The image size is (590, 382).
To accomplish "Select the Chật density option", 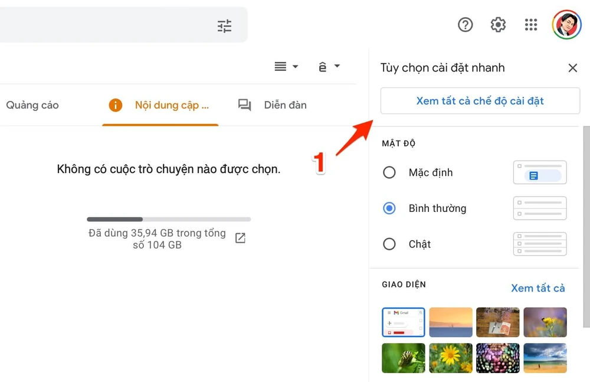I will coord(389,244).
